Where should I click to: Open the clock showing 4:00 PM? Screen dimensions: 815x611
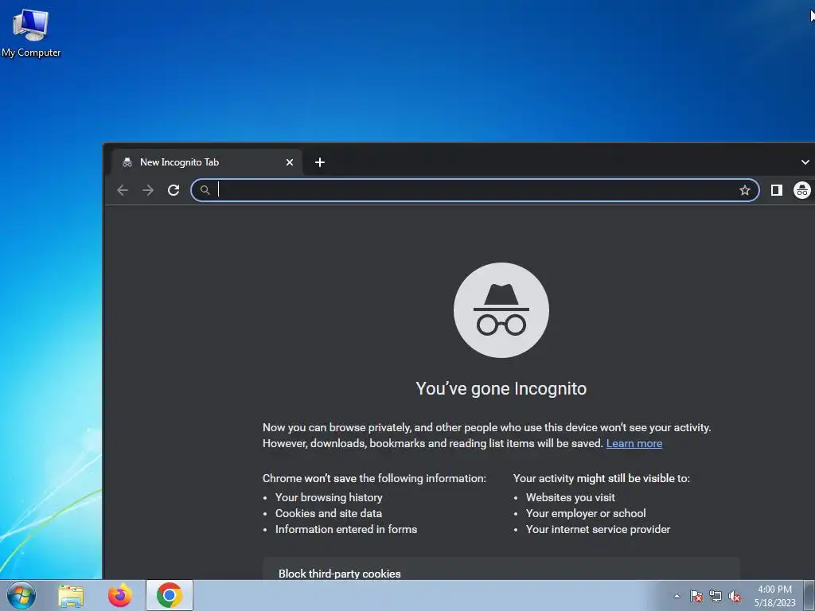pos(774,596)
